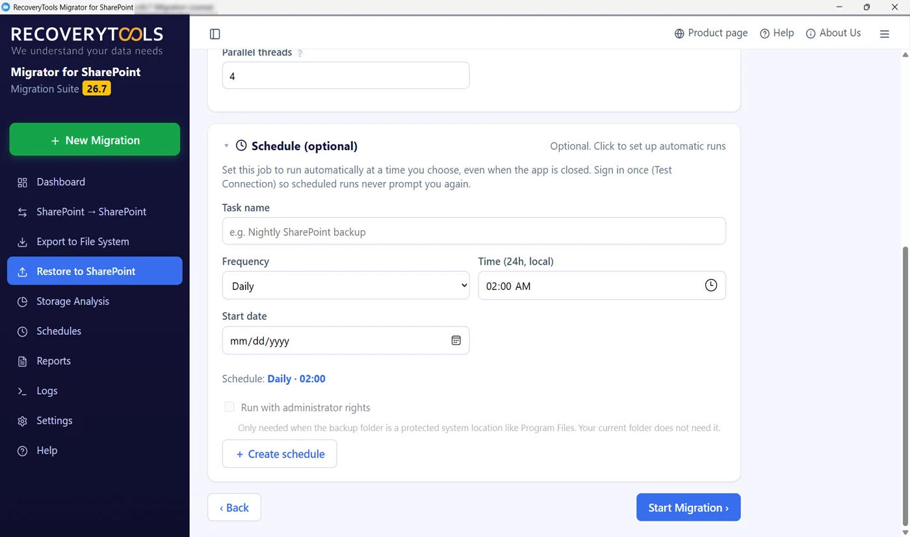
Task: Click the globe icon for Product page
Action: pos(679,34)
